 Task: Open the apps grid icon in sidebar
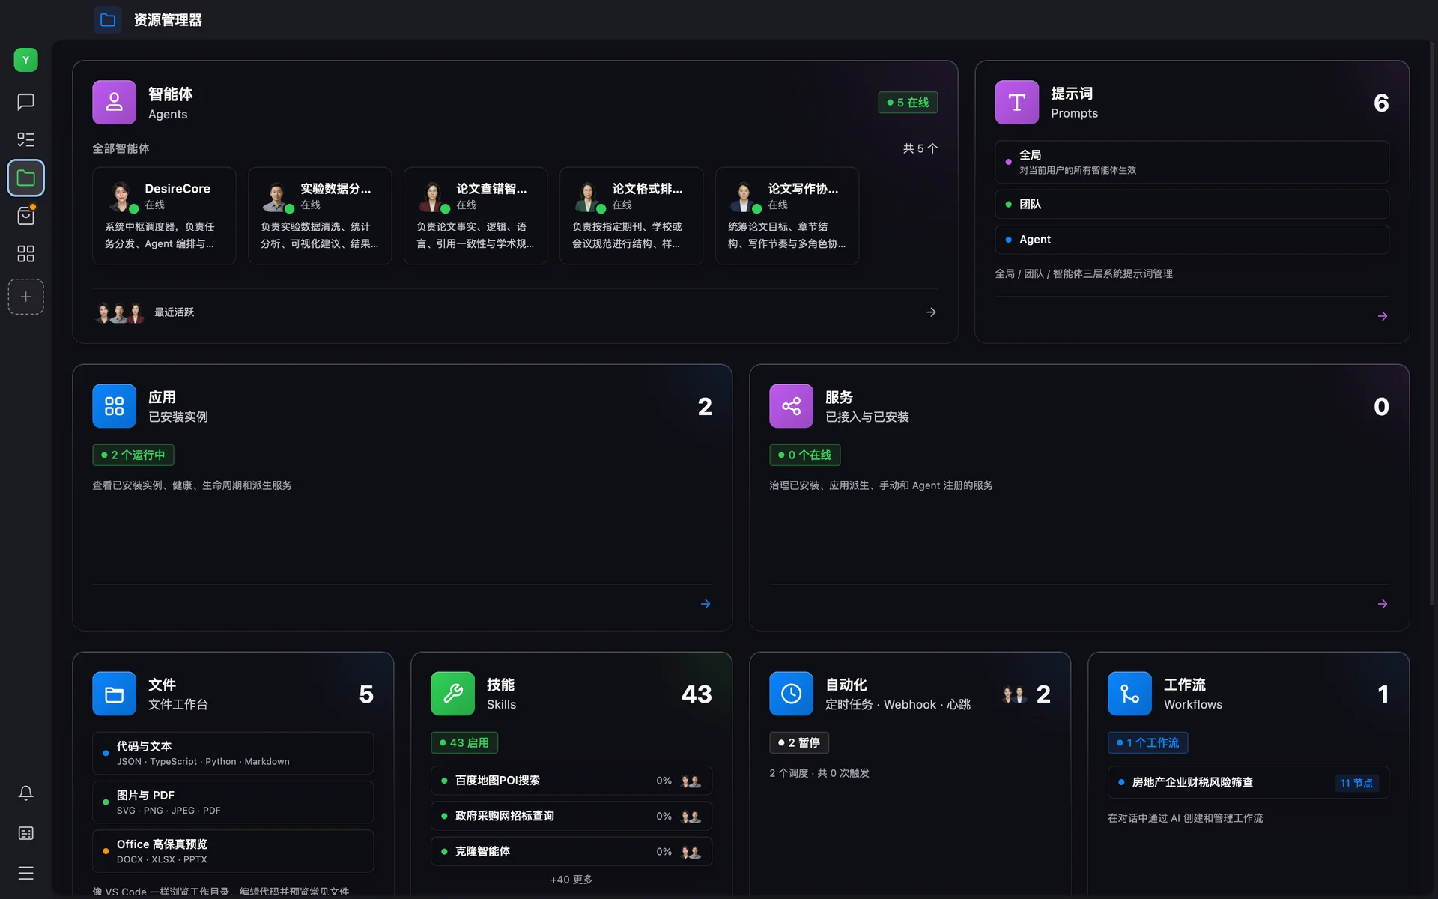coord(25,254)
